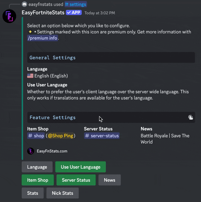The width and height of the screenshot is (201, 202).
Task: Open the #server-status channel mention
Action: (102, 136)
